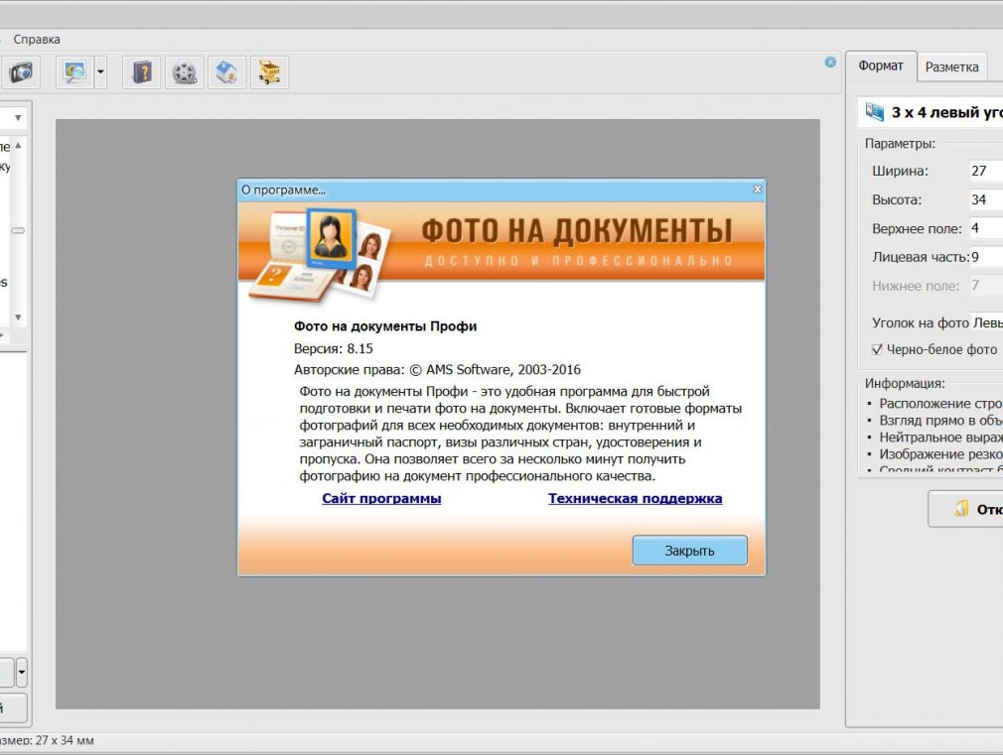The height and width of the screenshot is (755, 1003).
Task: Expand the split-button arrow at bottom of left panel
Action: [x=22, y=673]
